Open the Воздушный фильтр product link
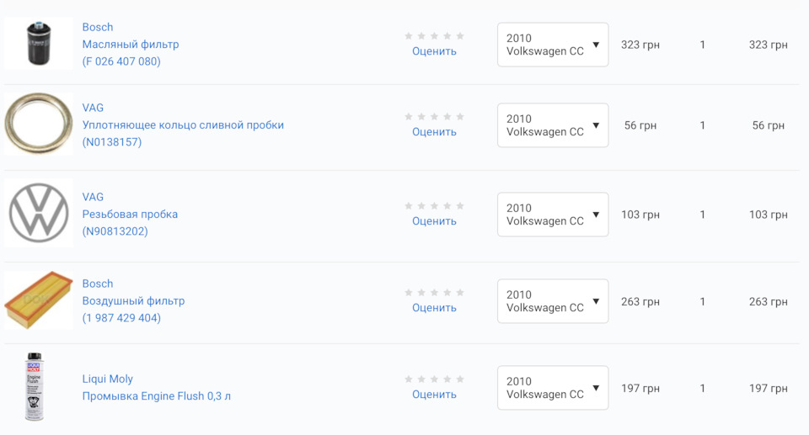Viewport: 809px width, 435px height. click(x=134, y=300)
